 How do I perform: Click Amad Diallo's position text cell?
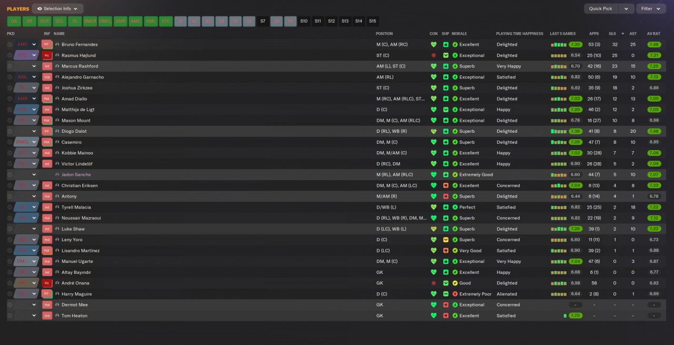point(401,98)
